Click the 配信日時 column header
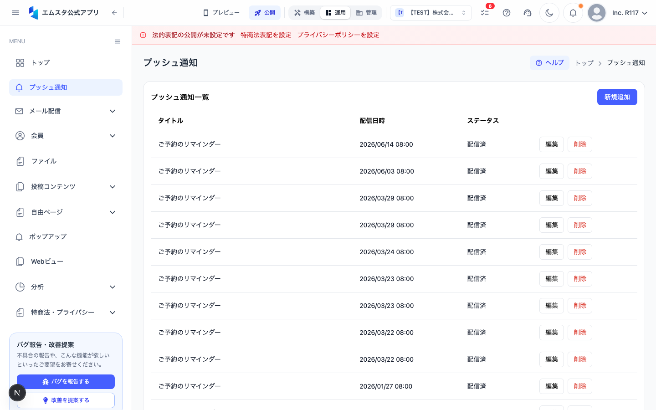 (372, 121)
